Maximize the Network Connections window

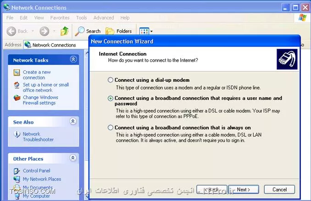295,7
